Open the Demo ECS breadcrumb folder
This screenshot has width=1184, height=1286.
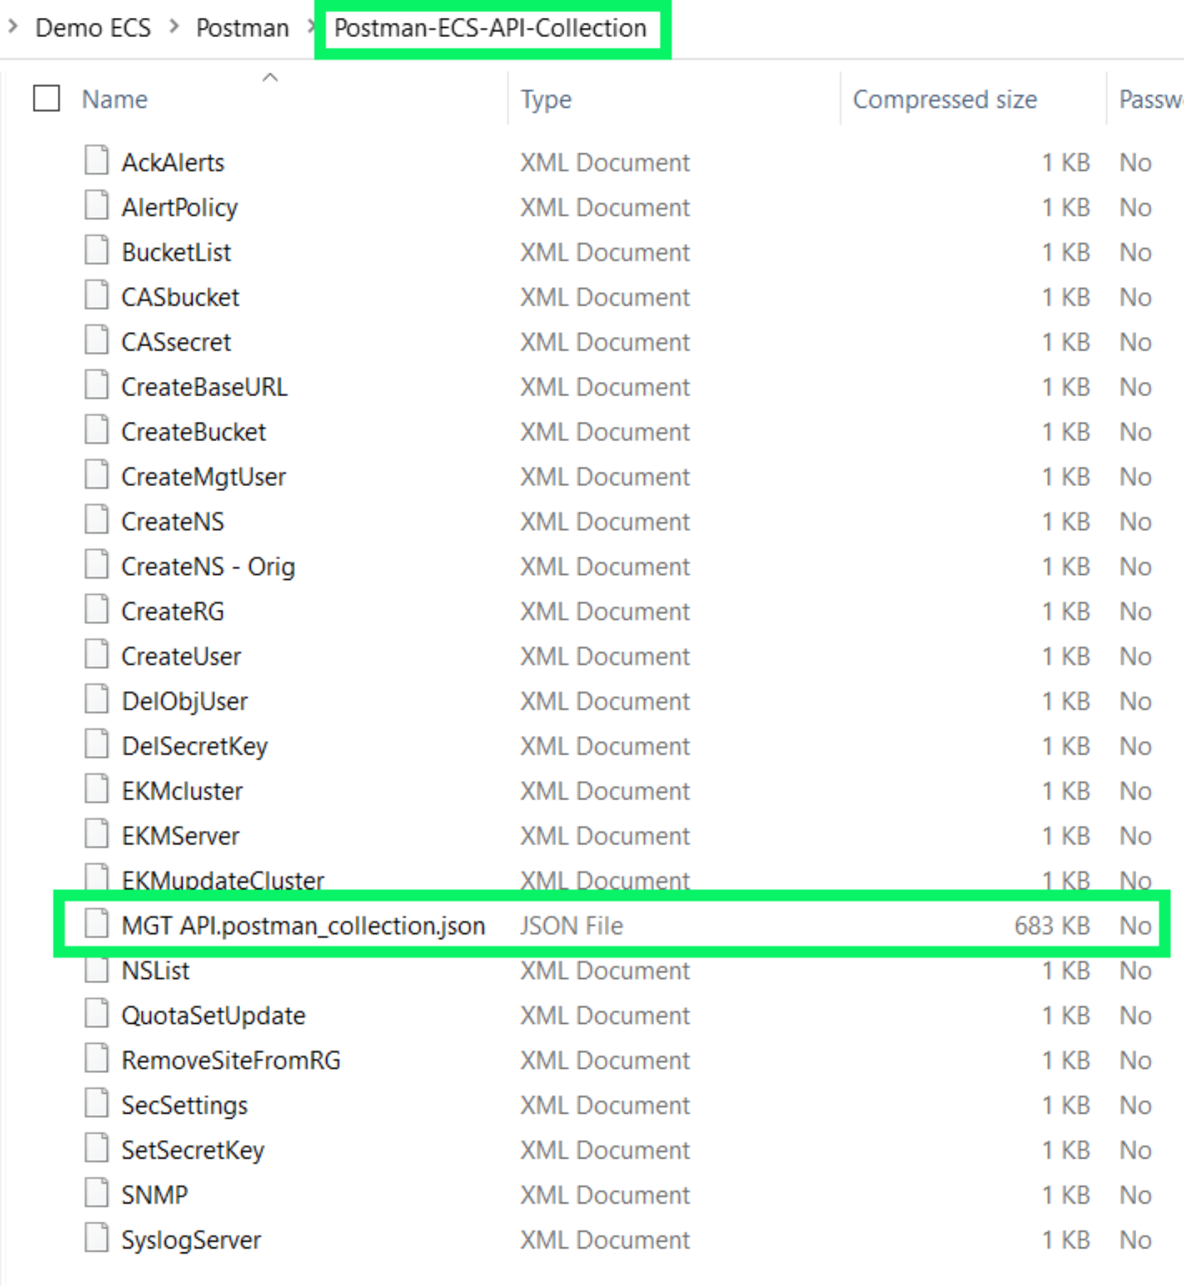(93, 28)
